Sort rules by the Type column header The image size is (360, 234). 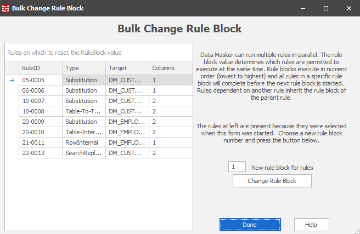[x=83, y=68]
